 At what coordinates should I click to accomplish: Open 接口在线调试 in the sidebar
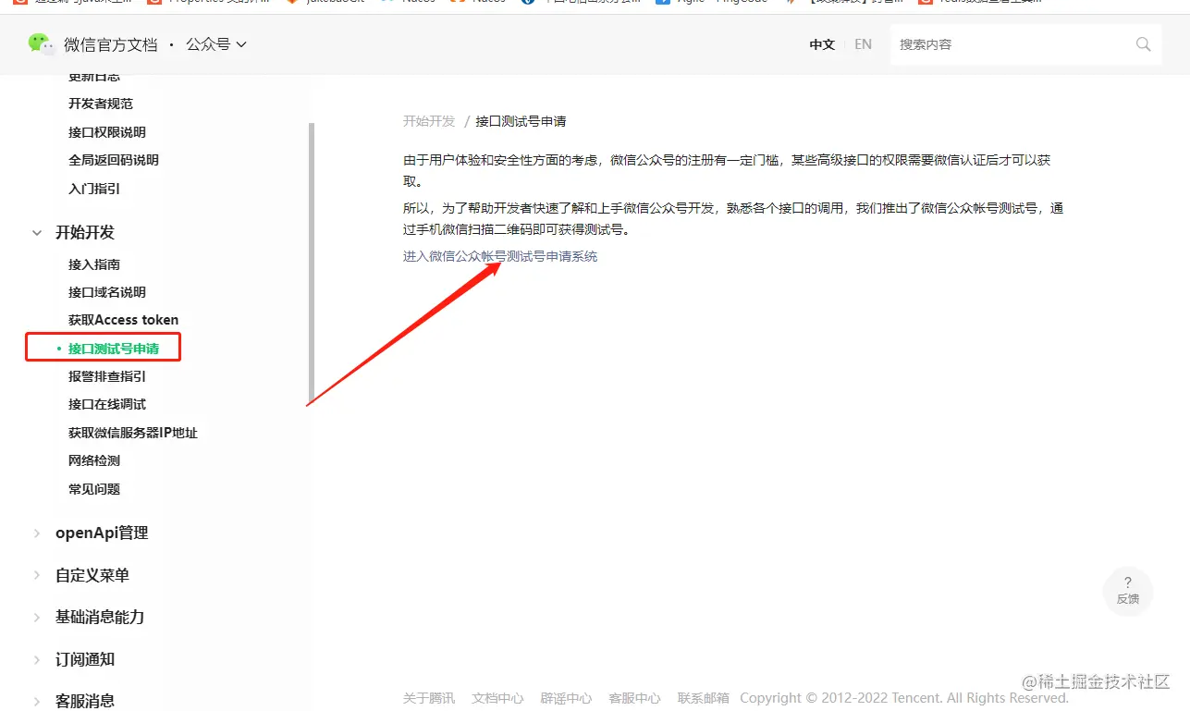click(107, 404)
